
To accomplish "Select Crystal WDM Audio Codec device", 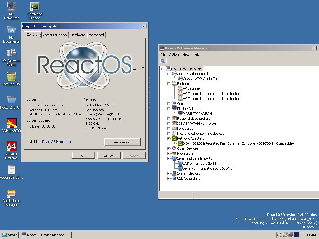I will [202, 79].
